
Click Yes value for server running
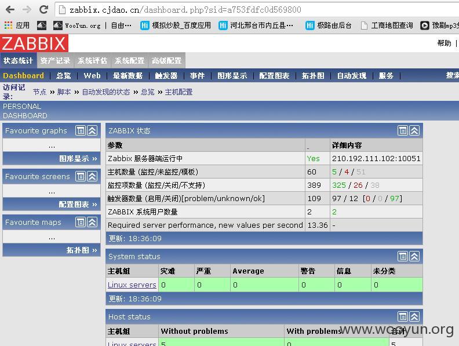coord(313,158)
